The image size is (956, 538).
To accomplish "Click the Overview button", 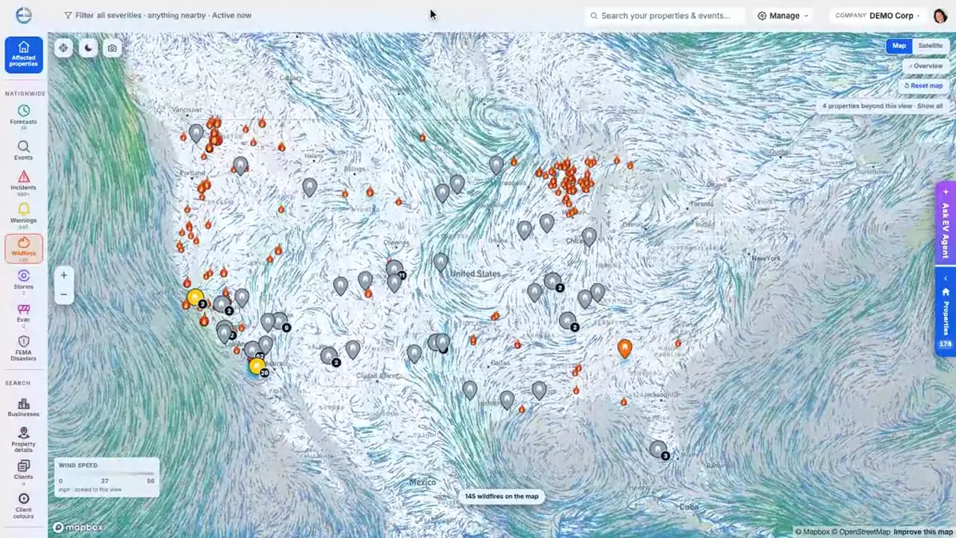I will (925, 66).
